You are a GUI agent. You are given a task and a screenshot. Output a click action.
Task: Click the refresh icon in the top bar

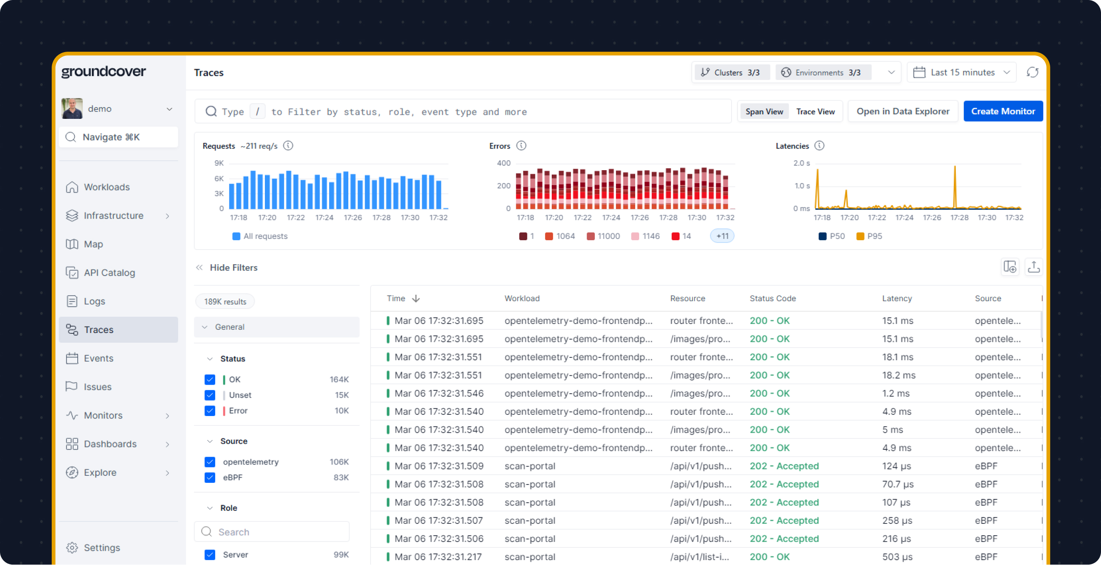[1032, 72]
